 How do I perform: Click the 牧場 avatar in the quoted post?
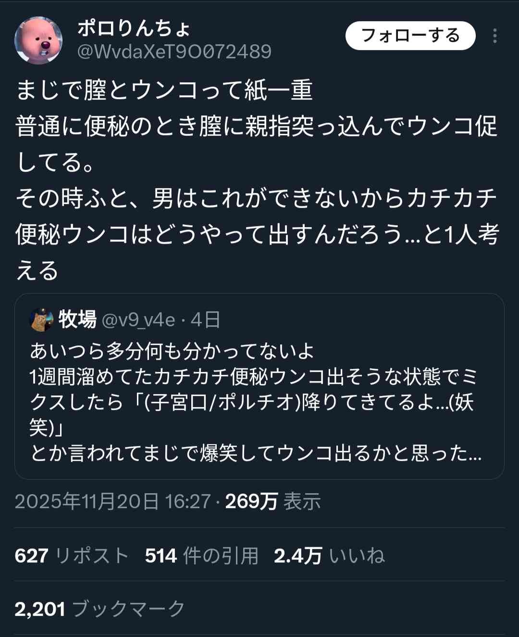pos(41,320)
